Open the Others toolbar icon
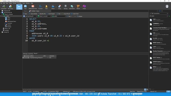This screenshot has height=96, width=171. pyautogui.click(x=53, y=7)
